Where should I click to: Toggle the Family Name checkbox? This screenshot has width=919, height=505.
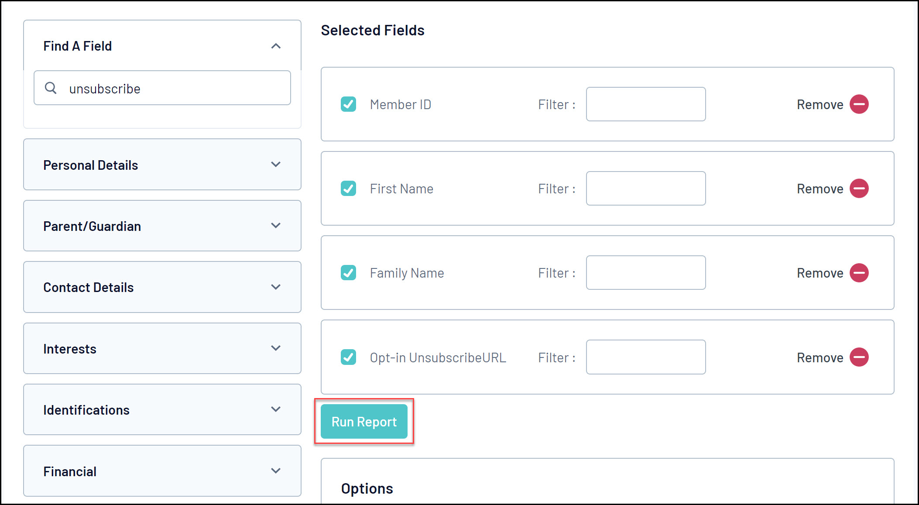coord(348,273)
